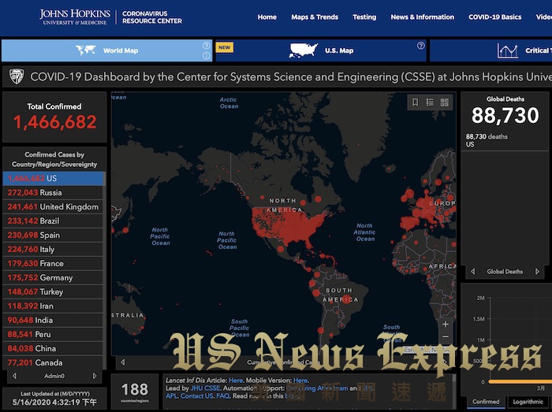Open JHU CSSE link
The image size is (552, 412).
pyautogui.click(x=205, y=388)
